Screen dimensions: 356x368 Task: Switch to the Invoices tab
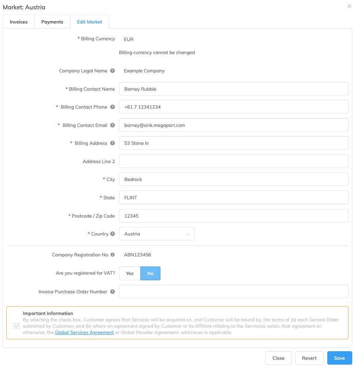19,22
